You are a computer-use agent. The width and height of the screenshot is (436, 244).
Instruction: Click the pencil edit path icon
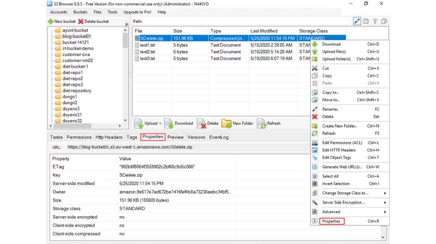[357, 21]
